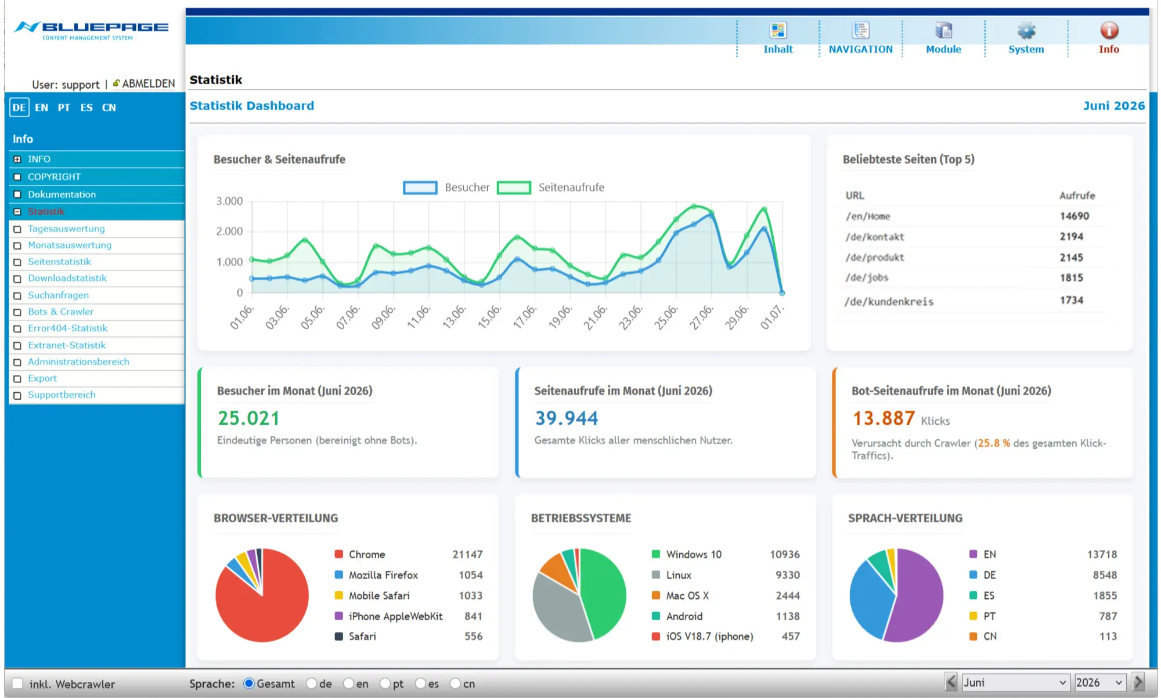The width and height of the screenshot is (1161, 698).
Task: Expand the INFO tree item
Action: click(17, 159)
